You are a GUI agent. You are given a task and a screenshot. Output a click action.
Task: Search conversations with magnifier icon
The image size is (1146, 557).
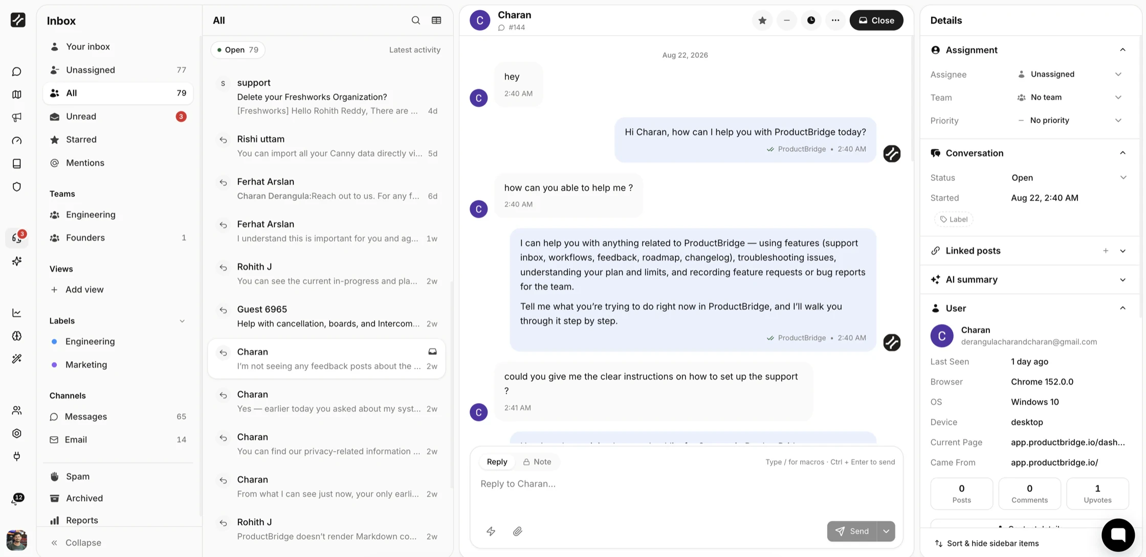(x=416, y=20)
